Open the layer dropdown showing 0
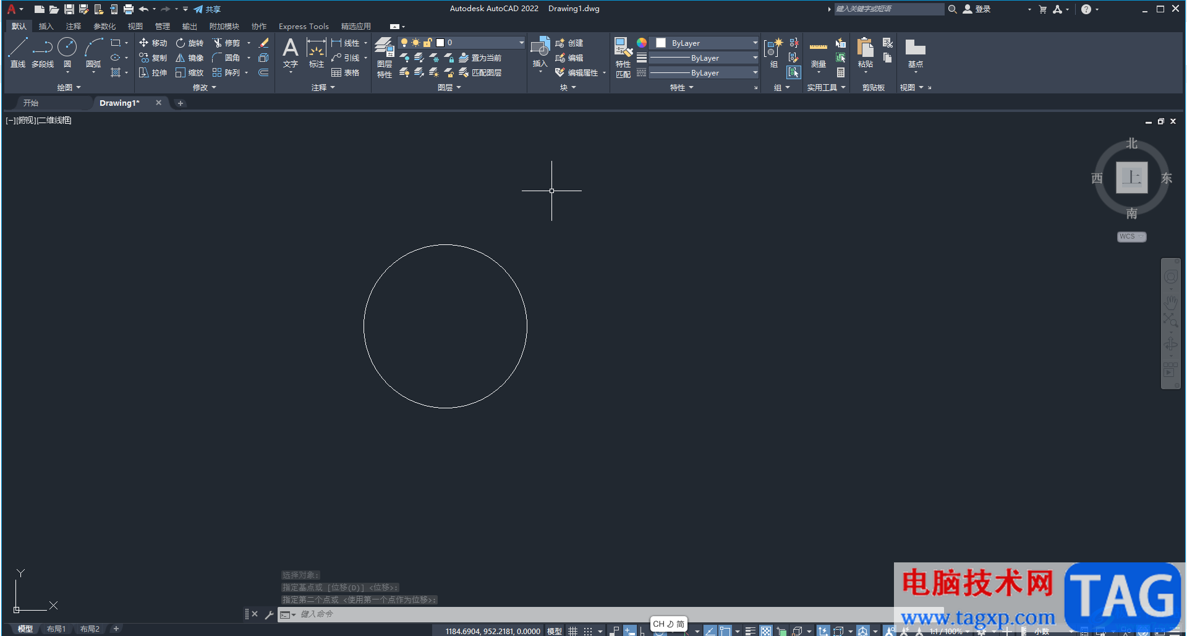 click(x=461, y=43)
